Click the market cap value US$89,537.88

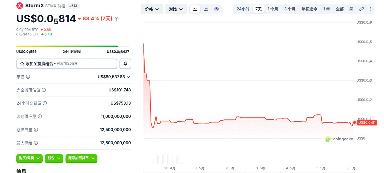(111, 77)
